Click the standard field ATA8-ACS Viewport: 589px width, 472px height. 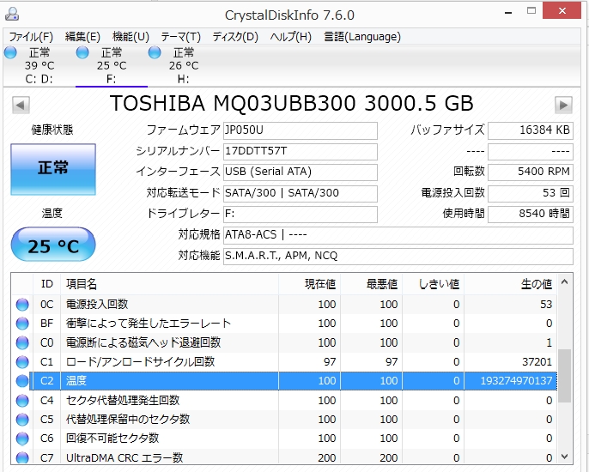click(x=398, y=235)
